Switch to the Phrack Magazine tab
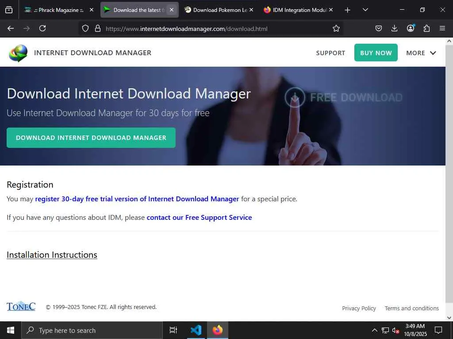This screenshot has height=339, width=453. (x=59, y=10)
